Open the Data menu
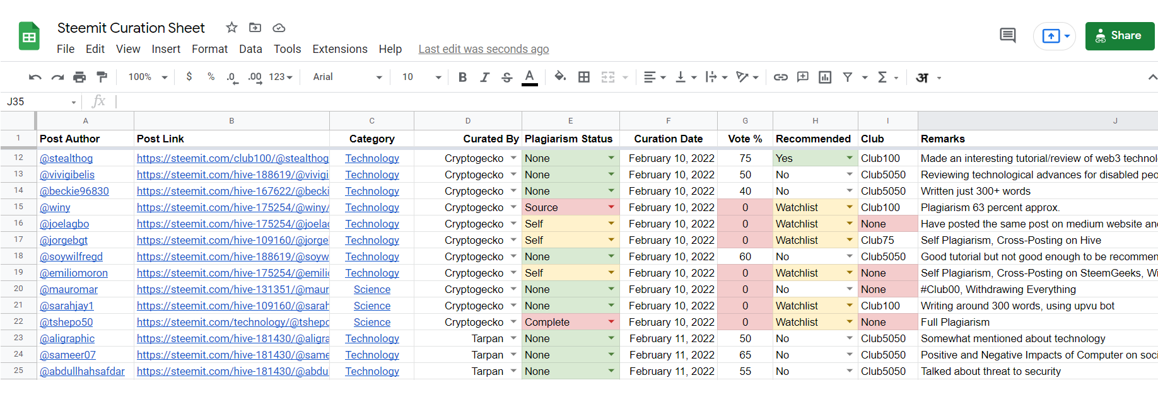This screenshot has width=1158, height=402. coord(250,49)
